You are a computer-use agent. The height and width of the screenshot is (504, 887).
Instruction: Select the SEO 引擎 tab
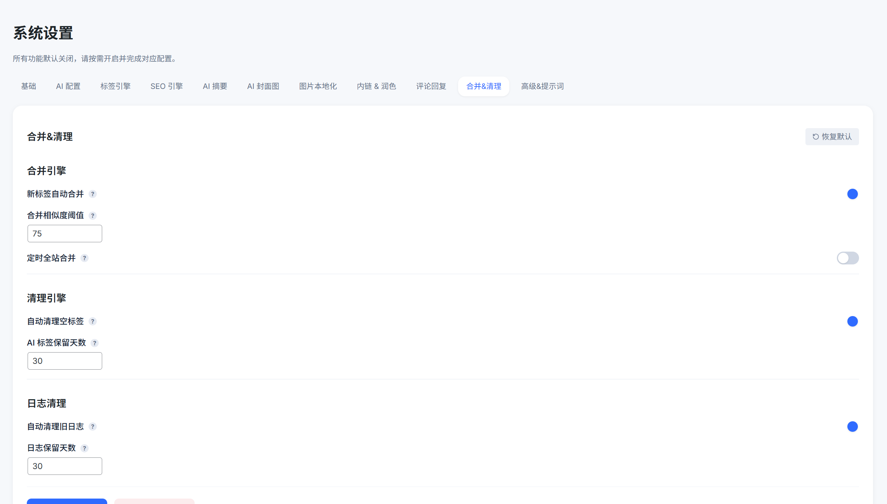click(167, 86)
